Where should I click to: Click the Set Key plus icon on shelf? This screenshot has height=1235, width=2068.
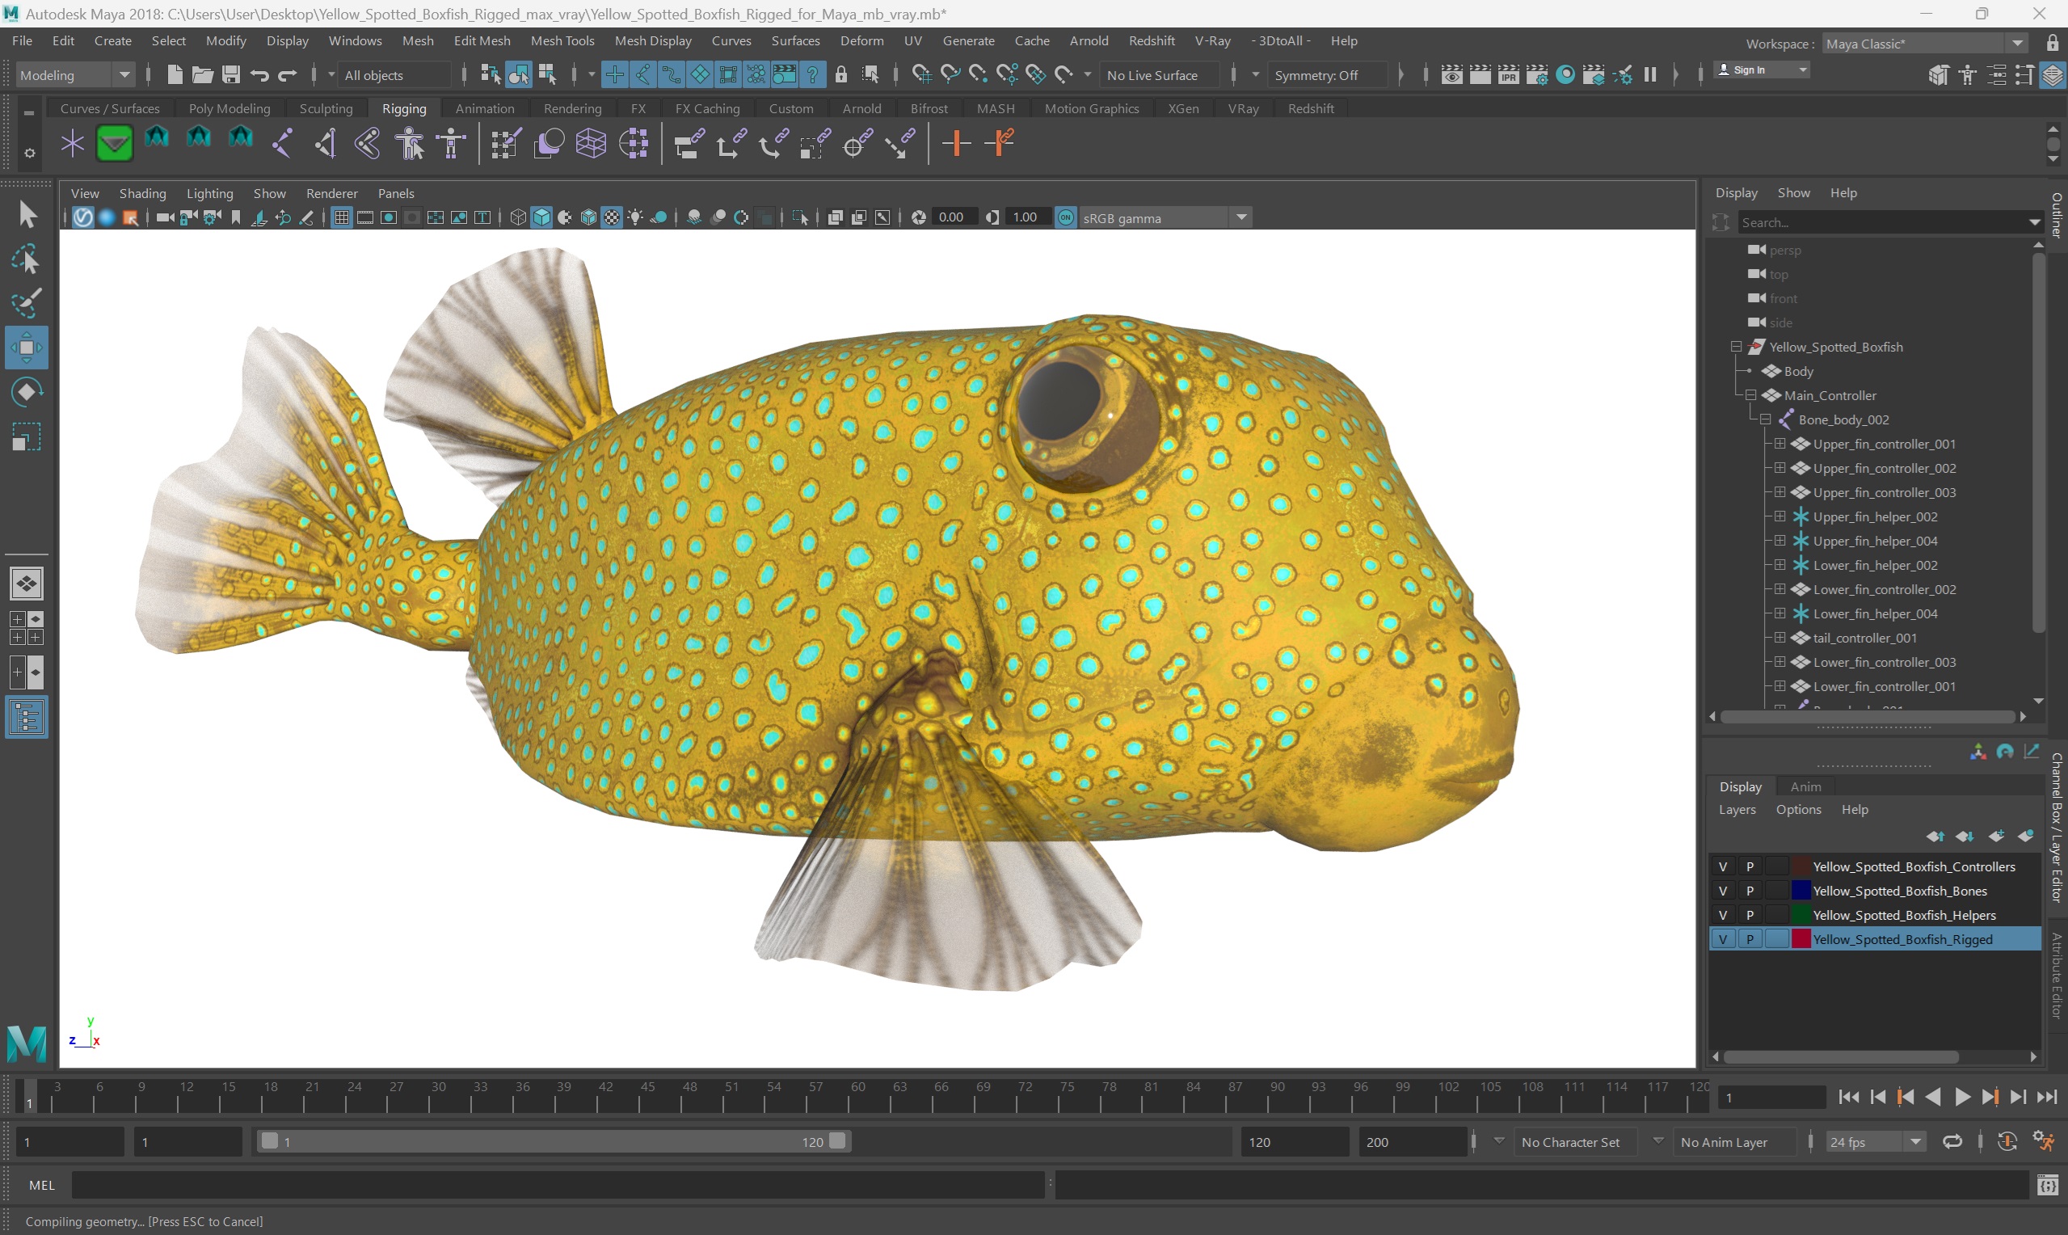[x=956, y=143]
